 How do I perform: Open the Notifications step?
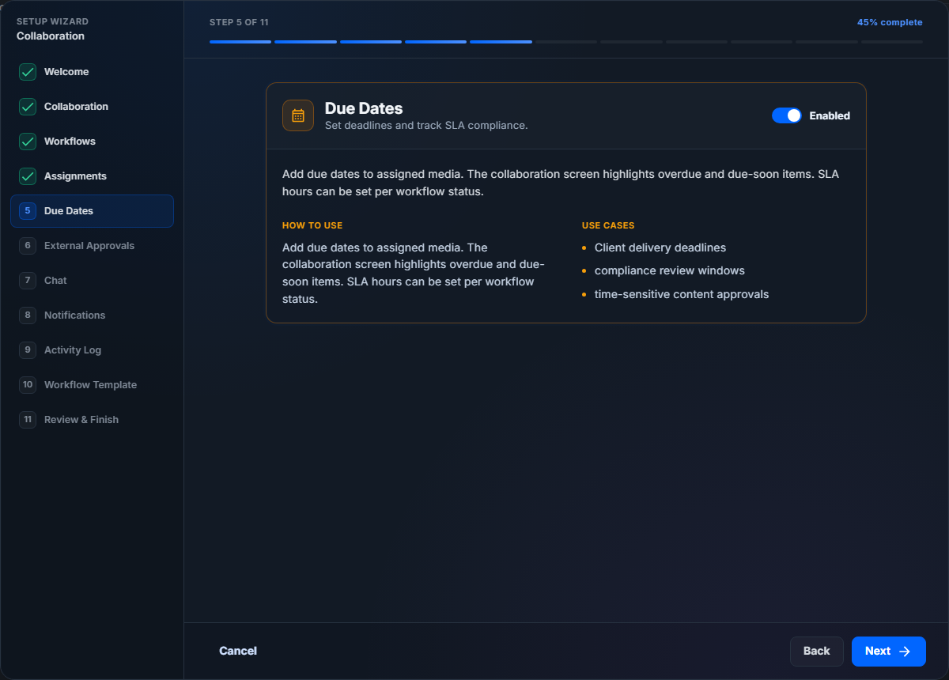coord(92,315)
